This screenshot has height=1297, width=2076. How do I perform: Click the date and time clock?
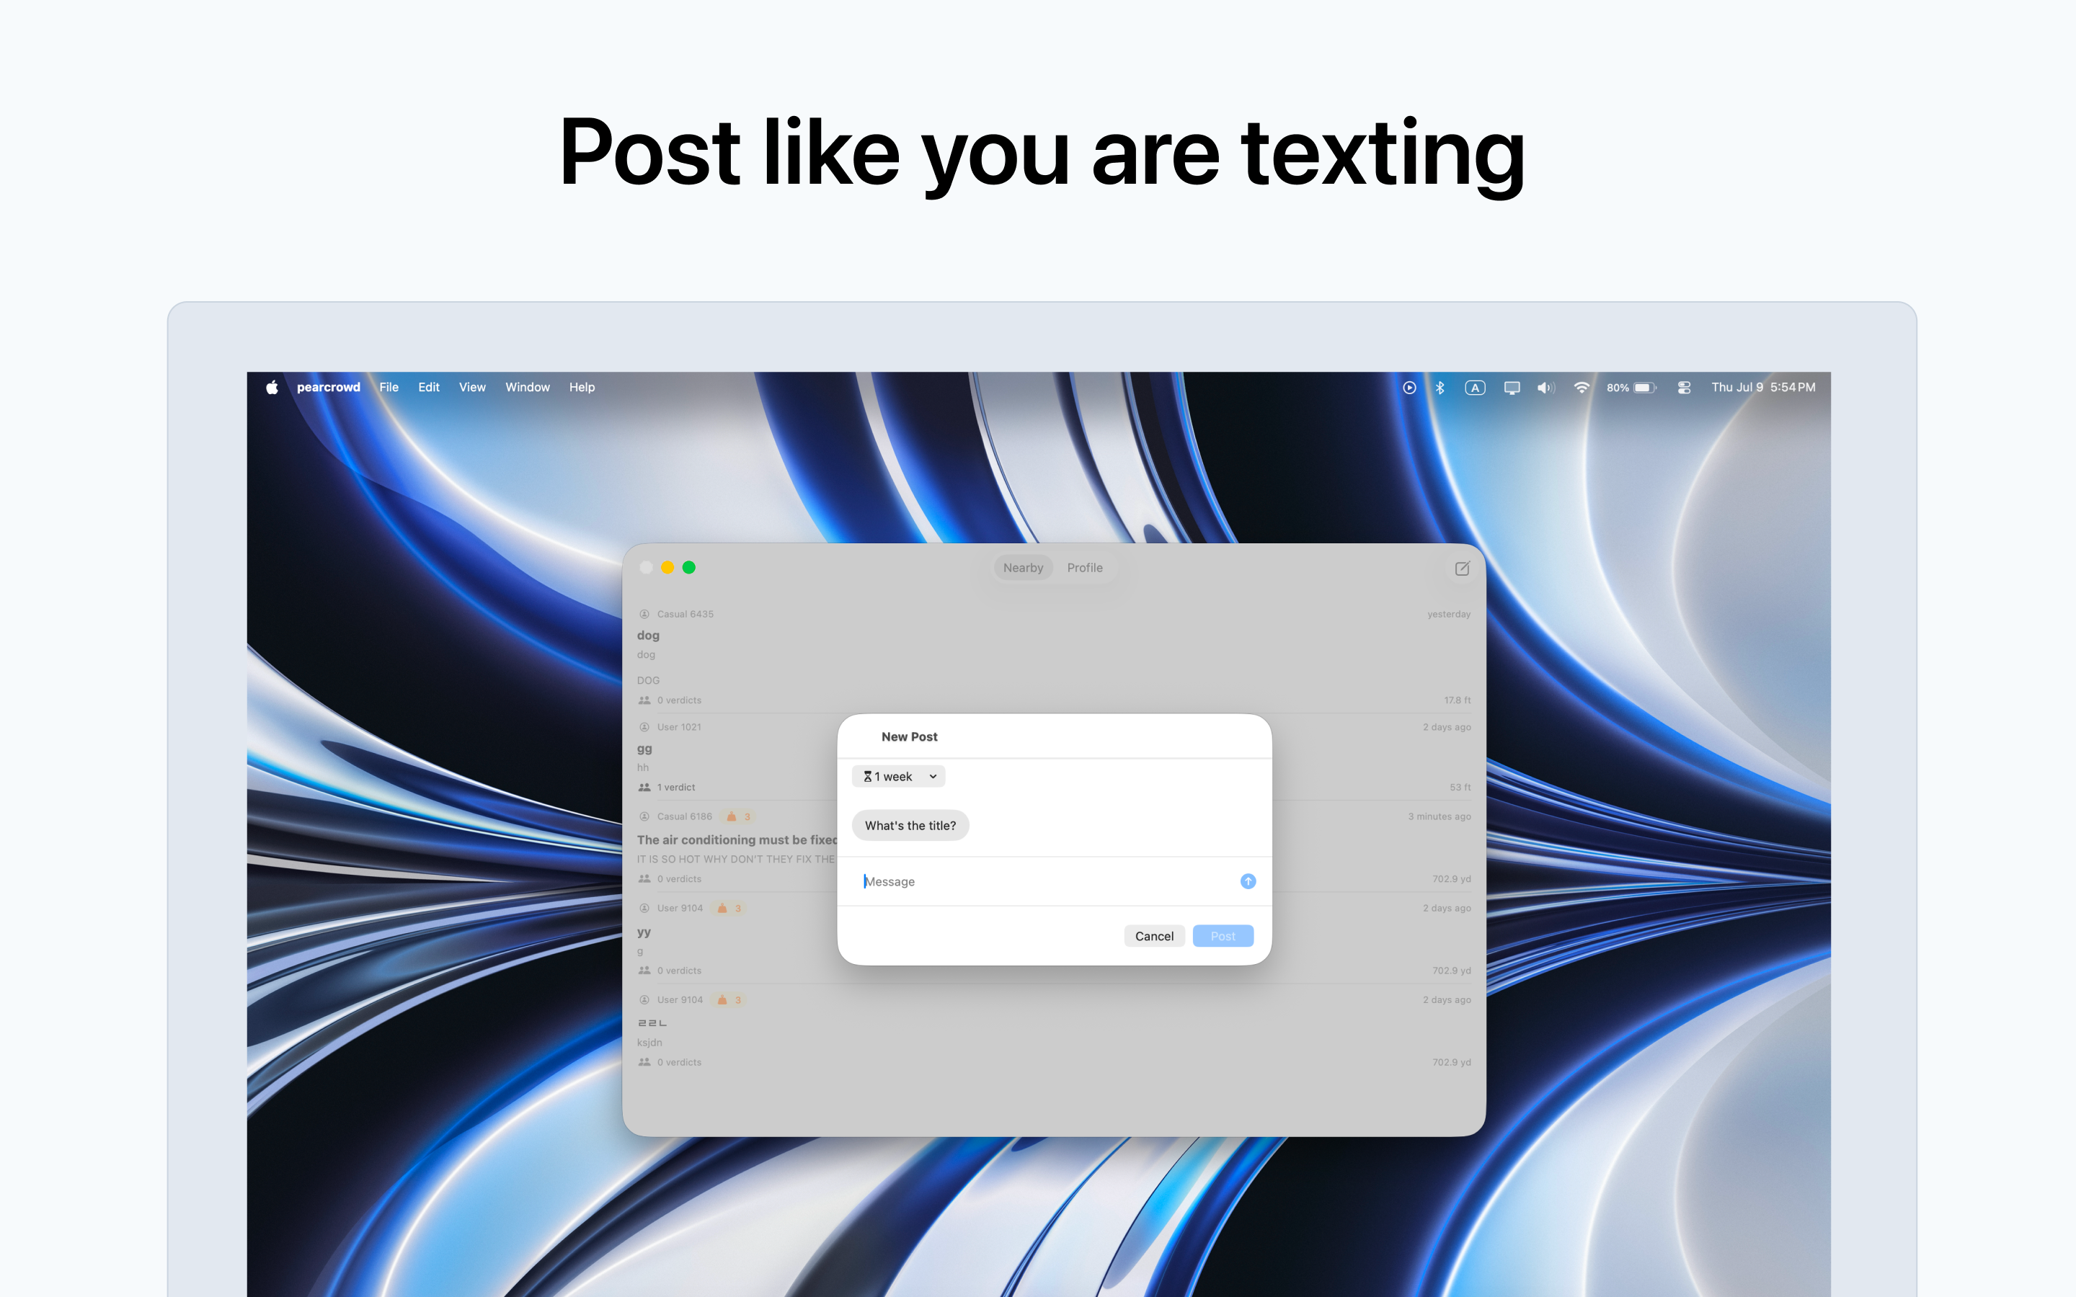click(x=1763, y=388)
